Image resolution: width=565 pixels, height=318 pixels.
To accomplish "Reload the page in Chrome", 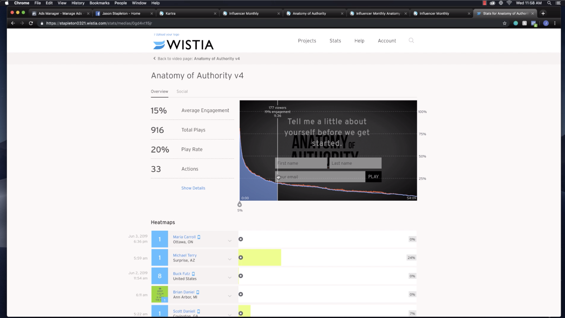I will click(31, 23).
